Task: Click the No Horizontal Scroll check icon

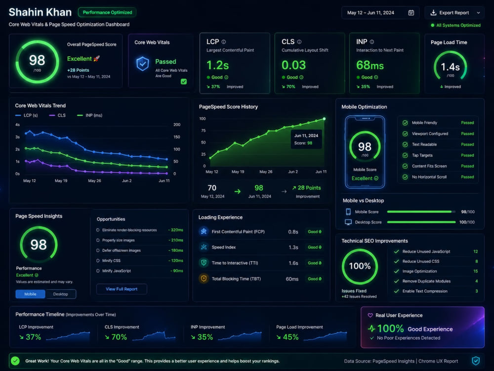Action: point(405,177)
